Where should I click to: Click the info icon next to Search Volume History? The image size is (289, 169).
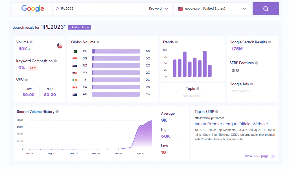[x=57, y=112]
